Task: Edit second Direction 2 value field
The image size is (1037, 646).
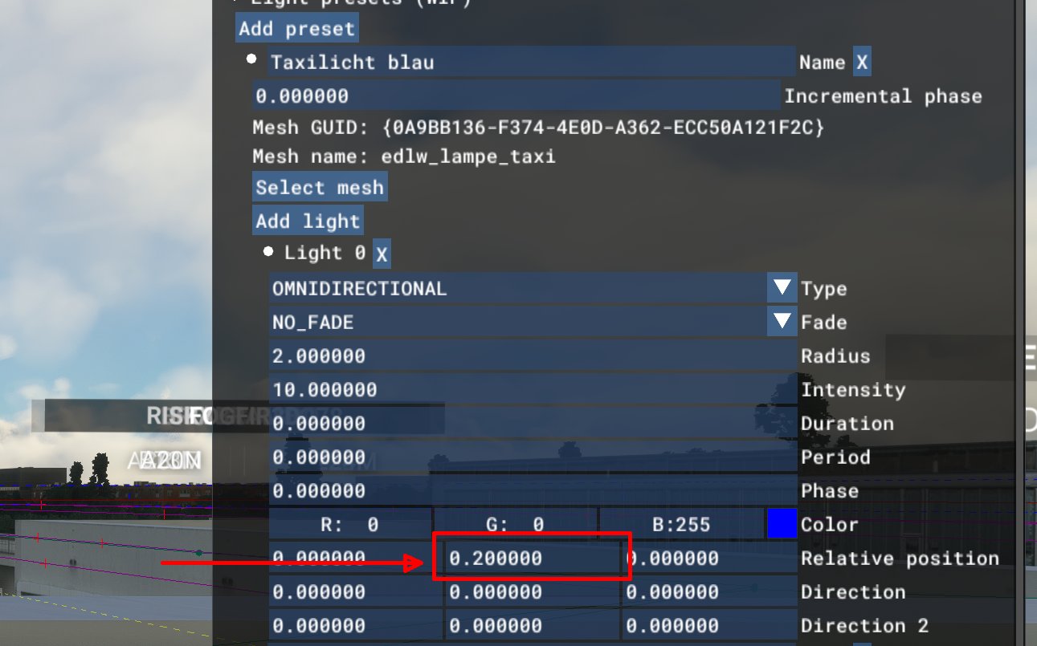Action: pyautogui.click(x=533, y=625)
